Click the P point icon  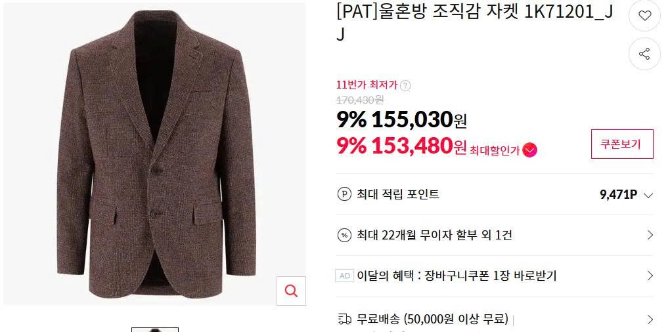[x=344, y=195]
